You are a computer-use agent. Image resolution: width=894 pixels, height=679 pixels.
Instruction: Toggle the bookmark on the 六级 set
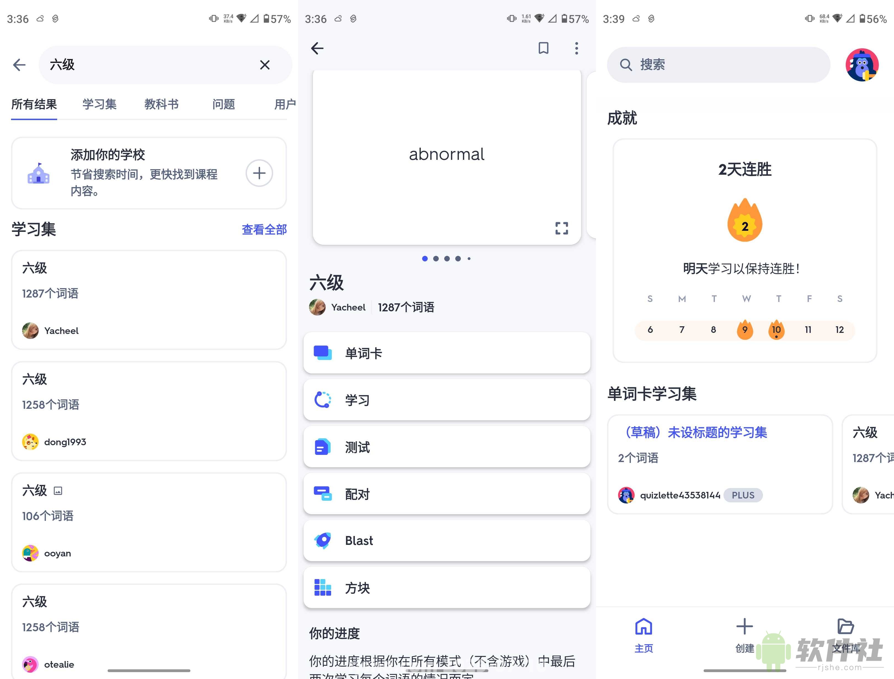pyautogui.click(x=544, y=48)
